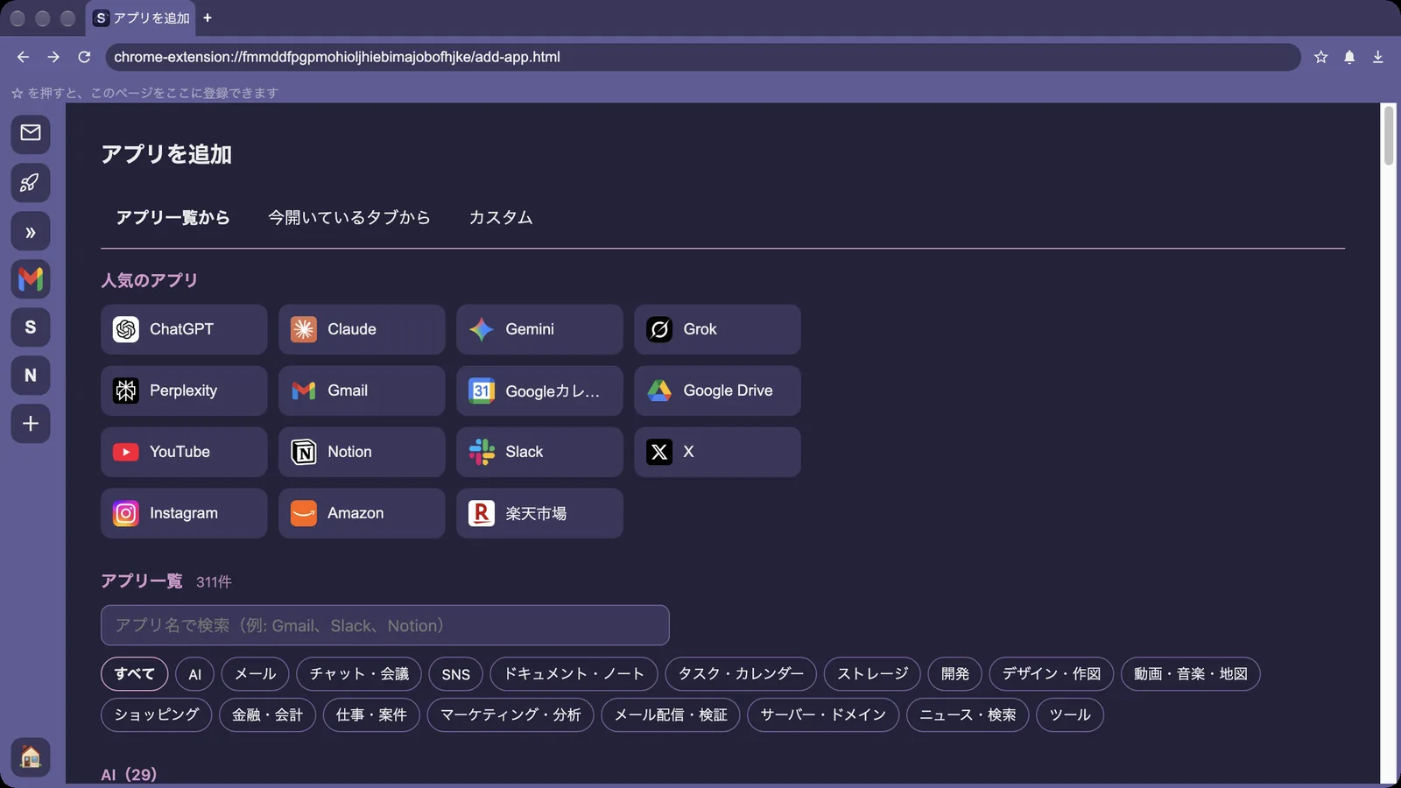Select the すべて category filter
This screenshot has height=788, width=1401.
coord(135,673)
